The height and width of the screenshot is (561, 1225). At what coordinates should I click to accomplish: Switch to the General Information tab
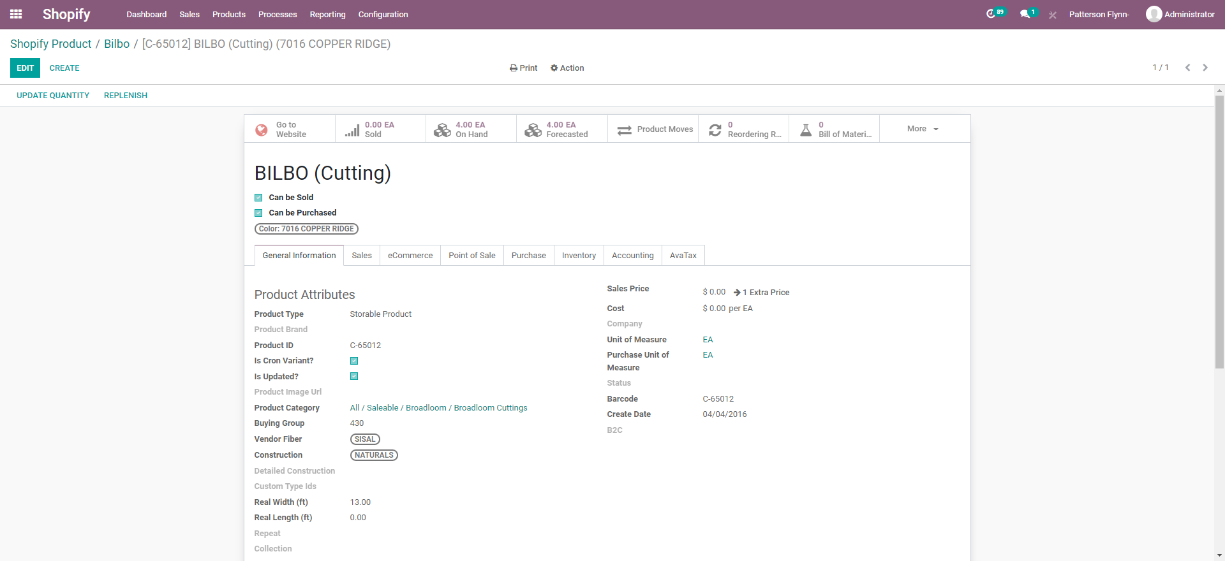[x=299, y=256]
